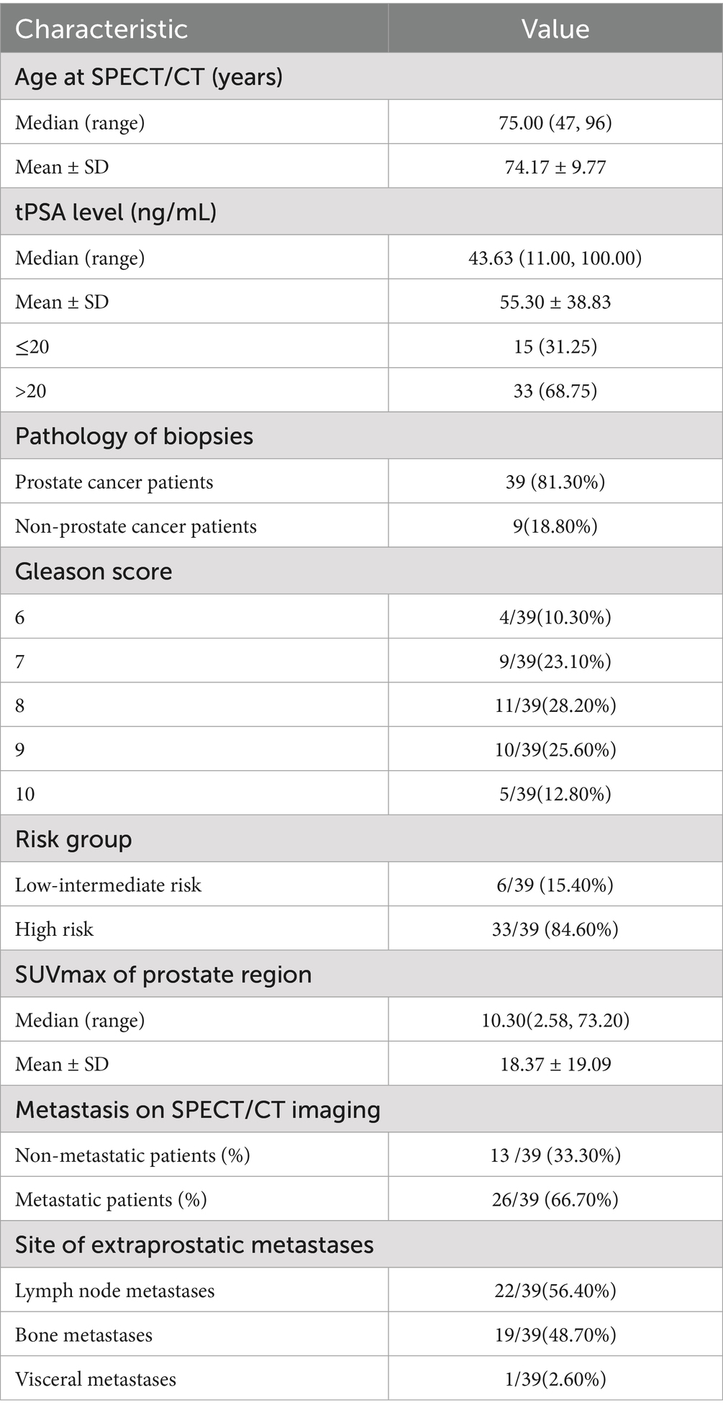Click the Characteristic column header

coord(101,29)
